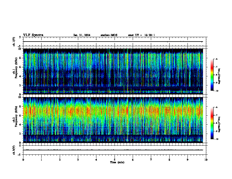
Task: Click time axis tick label "3"
Action: click(x=78, y=160)
